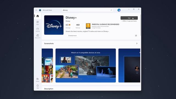Open the Free Guy collage screenshot
The image size is (176, 99).
pyautogui.click(x=47, y=65)
